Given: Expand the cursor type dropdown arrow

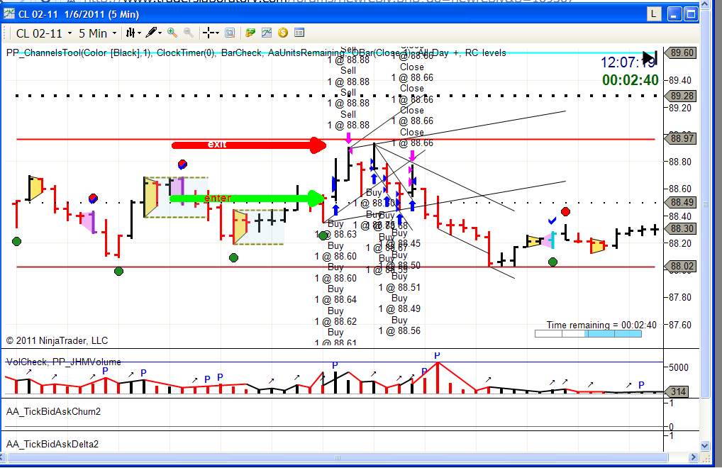Looking at the screenshot, I should (x=217, y=33).
